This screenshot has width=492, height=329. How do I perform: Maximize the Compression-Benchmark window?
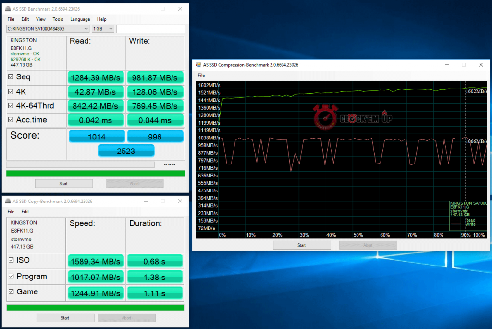(464, 65)
